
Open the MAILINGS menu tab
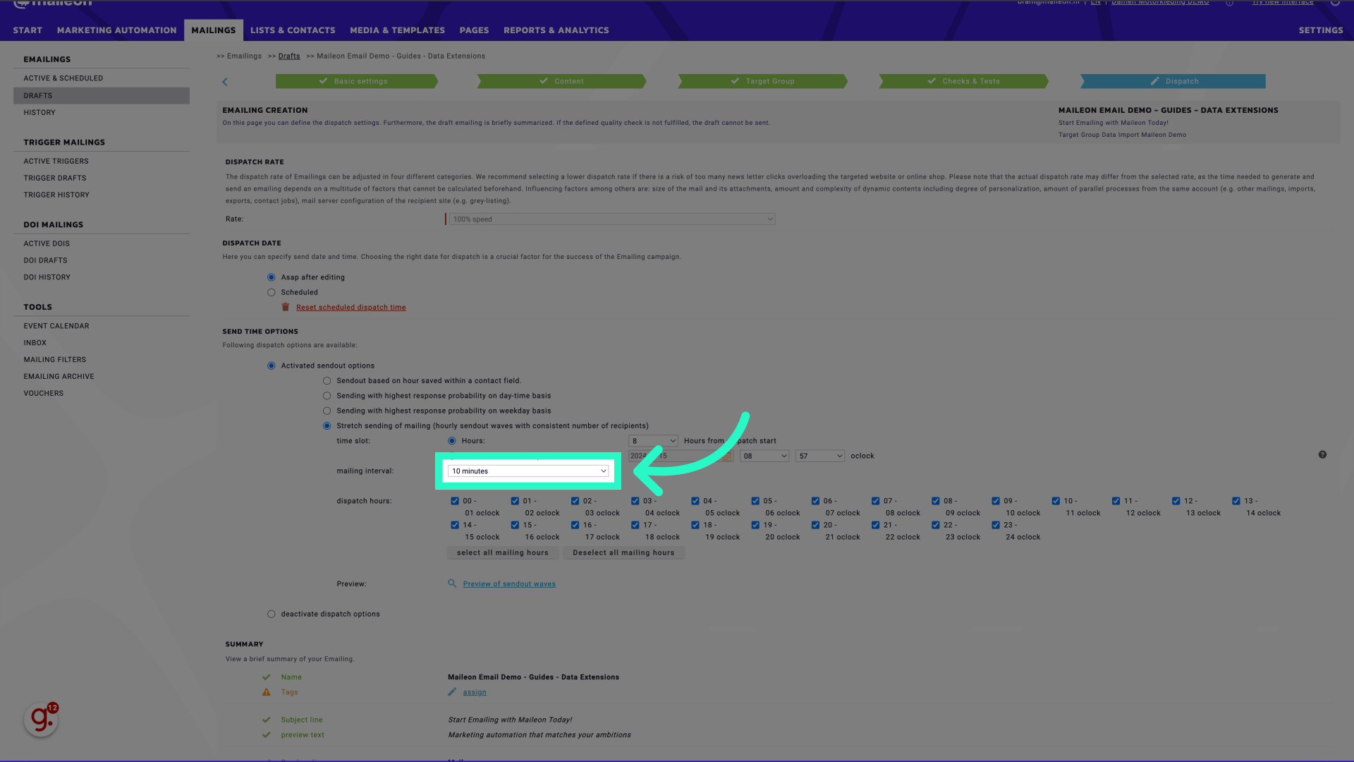pos(213,30)
